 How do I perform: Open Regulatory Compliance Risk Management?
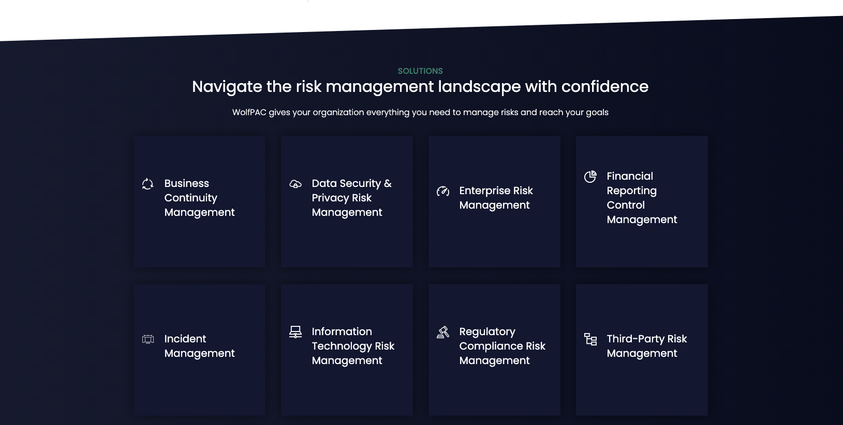[502, 346]
